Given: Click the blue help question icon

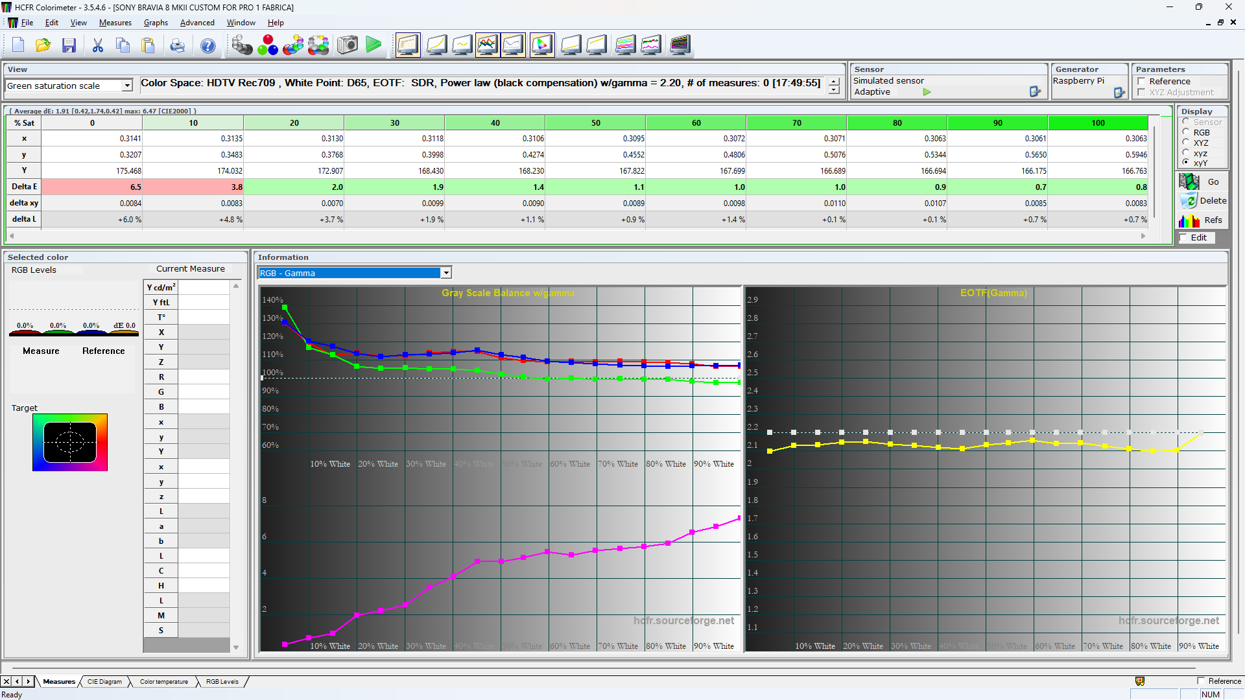Looking at the screenshot, I should (207, 45).
